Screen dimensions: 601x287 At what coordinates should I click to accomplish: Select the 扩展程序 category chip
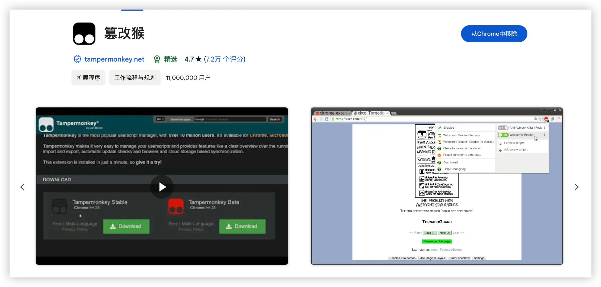(88, 78)
